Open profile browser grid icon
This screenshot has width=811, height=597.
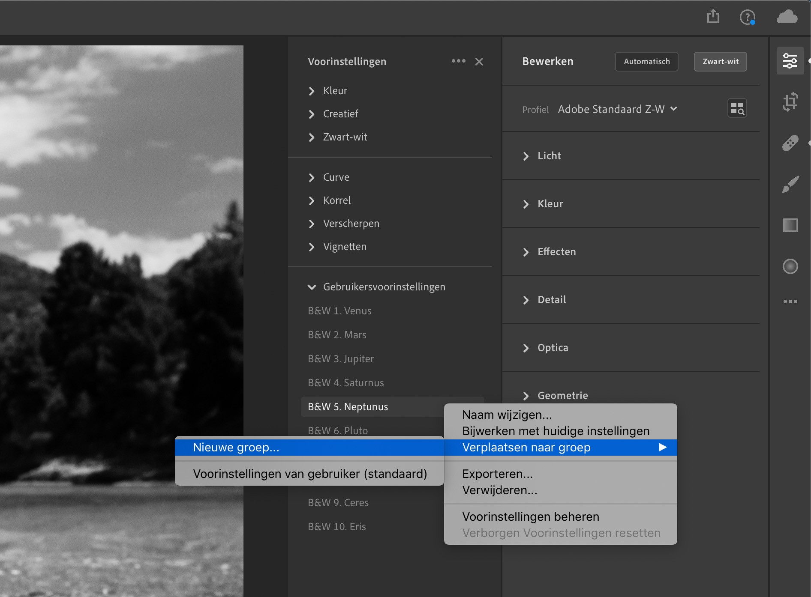click(x=736, y=108)
